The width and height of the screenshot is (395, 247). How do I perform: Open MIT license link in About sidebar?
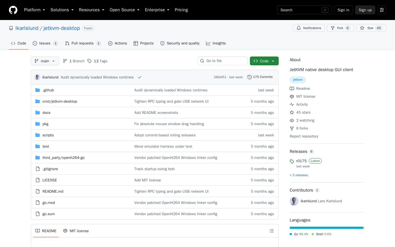pyautogui.click(x=303, y=96)
